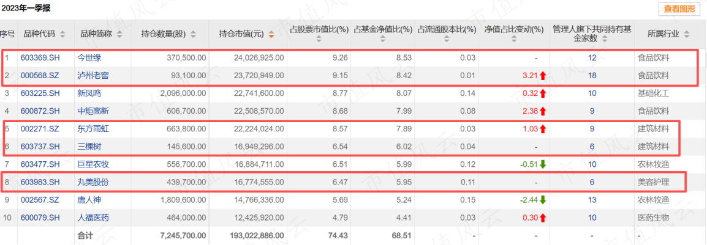Open the 泸州老窖 stock link
The image size is (707, 245).
click(x=93, y=76)
